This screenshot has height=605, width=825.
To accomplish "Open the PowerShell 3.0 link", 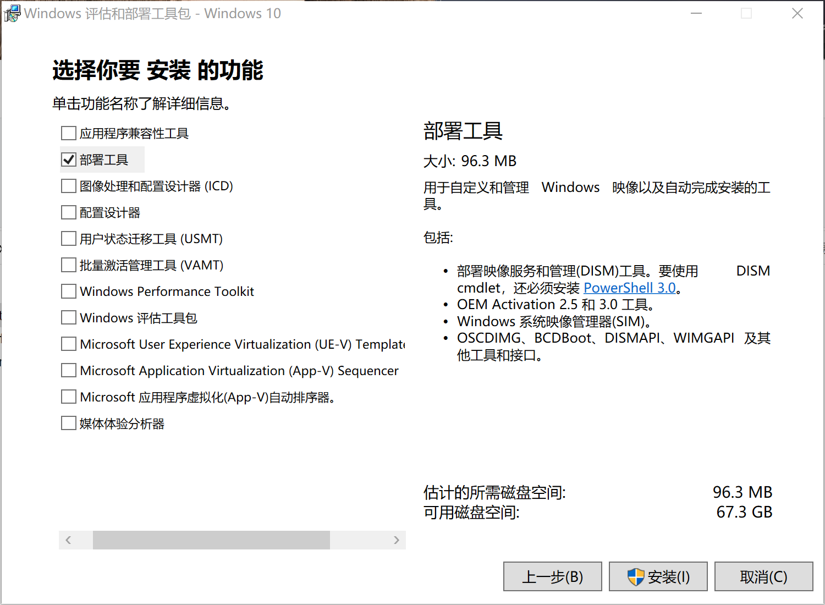I will [x=629, y=288].
